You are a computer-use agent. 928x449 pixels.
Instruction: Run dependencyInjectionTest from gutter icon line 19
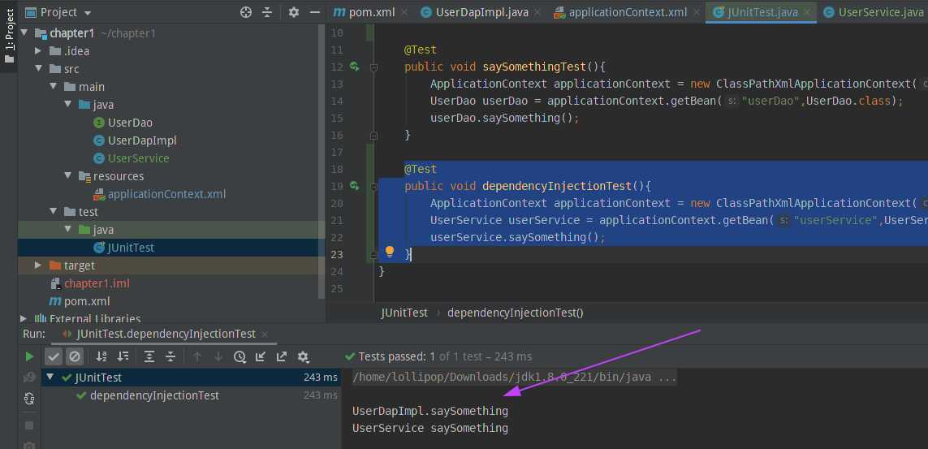[355, 186]
